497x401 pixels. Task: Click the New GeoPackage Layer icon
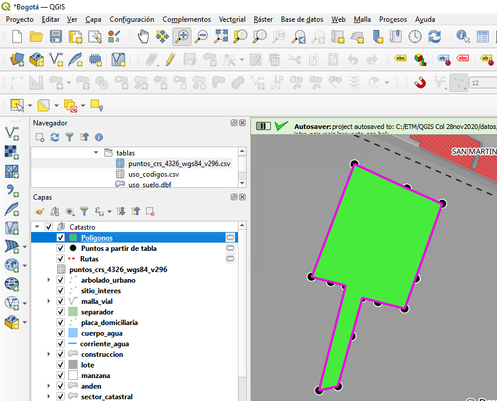click(37, 59)
